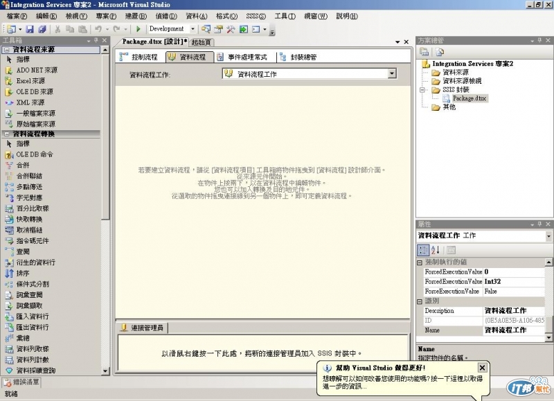Collapse the 資料流程轉換 toolbox group
554x401 pixels.
point(7,134)
